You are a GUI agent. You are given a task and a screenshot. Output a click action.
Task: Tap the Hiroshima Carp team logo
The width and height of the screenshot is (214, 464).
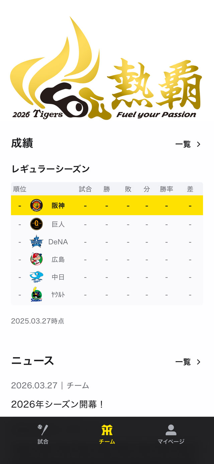(36, 259)
